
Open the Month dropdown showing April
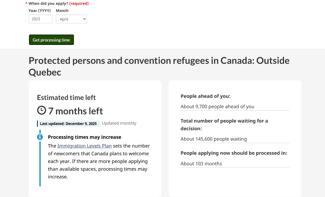click(71, 19)
